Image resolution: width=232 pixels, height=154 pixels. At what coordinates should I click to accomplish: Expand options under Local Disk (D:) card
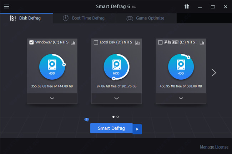(x=116, y=98)
